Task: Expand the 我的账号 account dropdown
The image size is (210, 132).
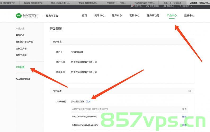Action: click(x=186, y=6)
